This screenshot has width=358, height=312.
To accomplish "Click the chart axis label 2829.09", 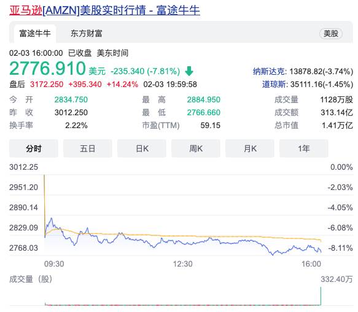I will click(23, 227).
